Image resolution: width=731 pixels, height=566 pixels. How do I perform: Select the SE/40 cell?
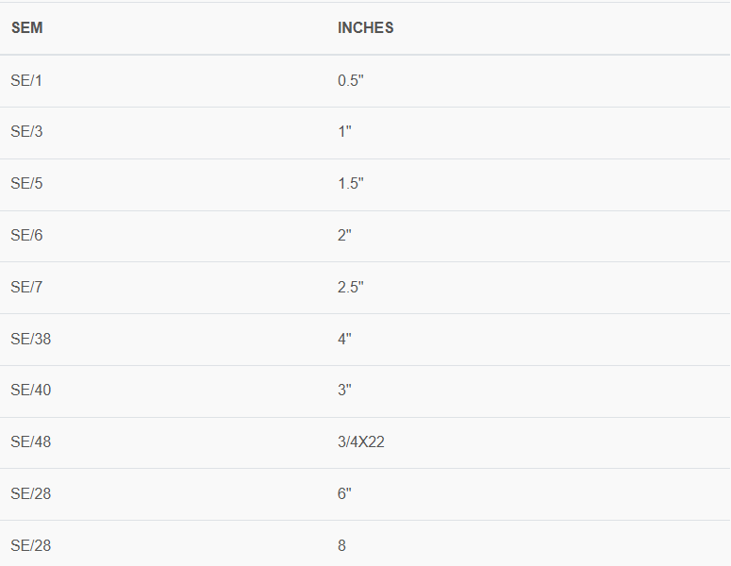coord(30,391)
